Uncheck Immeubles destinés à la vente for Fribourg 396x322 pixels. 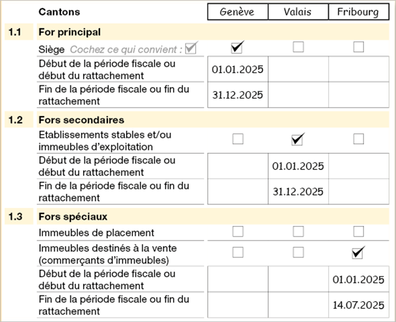(358, 252)
